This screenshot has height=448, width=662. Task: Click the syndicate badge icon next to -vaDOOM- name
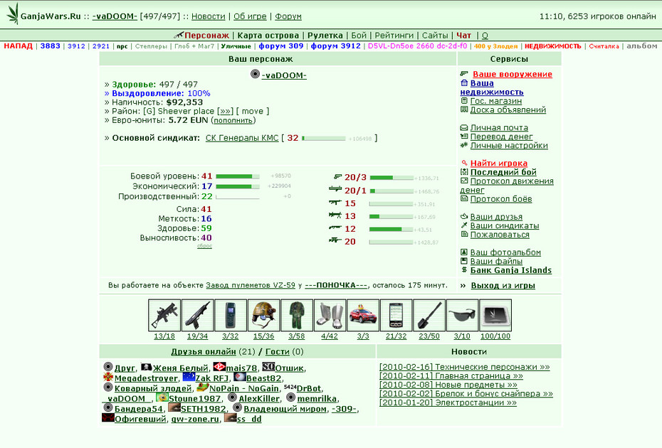pyautogui.click(x=255, y=74)
